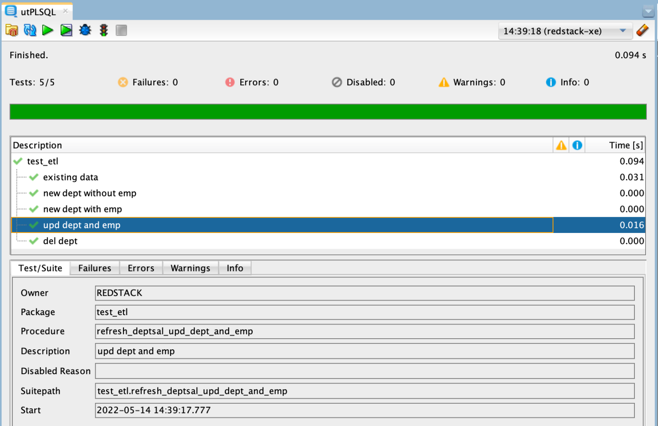The height and width of the screenshot is (426, 658).
Task: Click the Refresh icon in the toolbar
Action: tap(30, 30)
